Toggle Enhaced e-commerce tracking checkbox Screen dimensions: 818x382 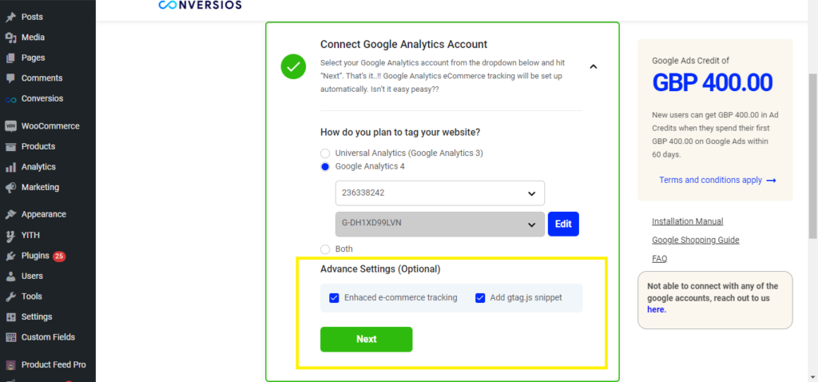(335, 298)
